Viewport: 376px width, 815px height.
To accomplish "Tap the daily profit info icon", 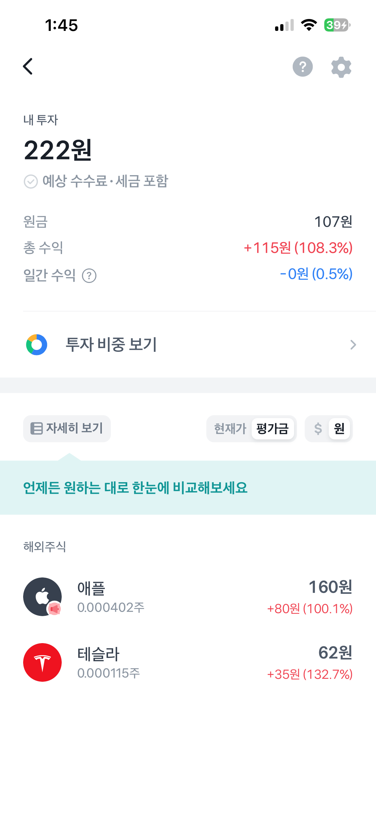I will click(x=89, y=276).
